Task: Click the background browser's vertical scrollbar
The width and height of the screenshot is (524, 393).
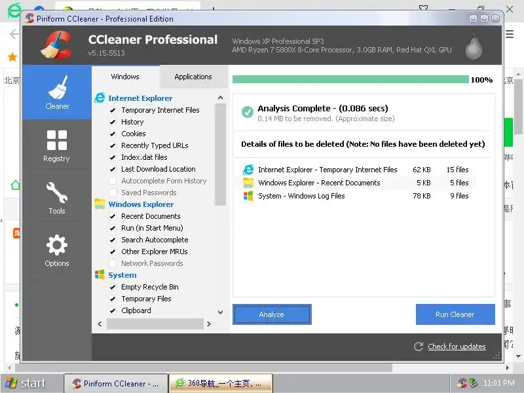Action: click(518, 107)
